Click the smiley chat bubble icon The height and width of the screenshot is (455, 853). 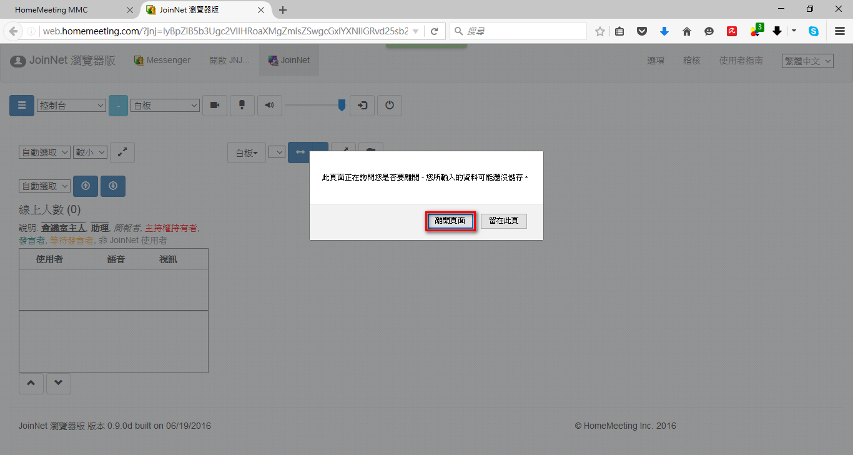(x=709, y=31)
